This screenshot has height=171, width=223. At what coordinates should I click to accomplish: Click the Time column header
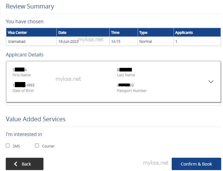coord(123,32)
